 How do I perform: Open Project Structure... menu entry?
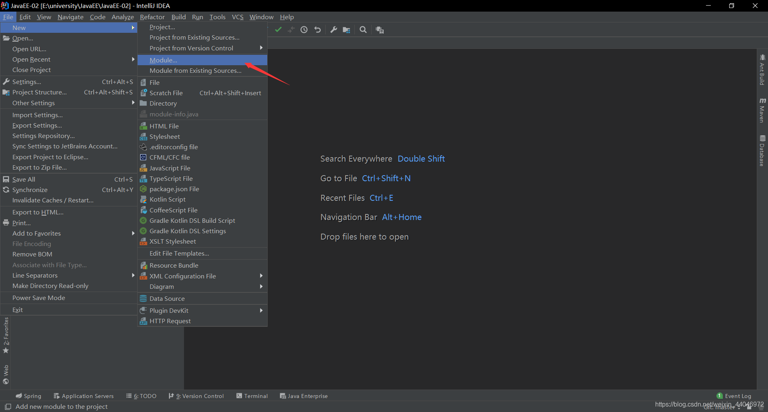tap(69, 92)
